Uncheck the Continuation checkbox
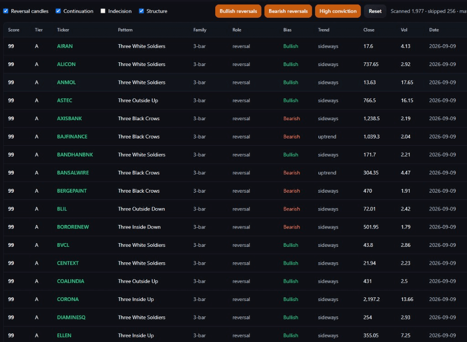The width and height of the screenshot is (467, 342). coord(58,11)
